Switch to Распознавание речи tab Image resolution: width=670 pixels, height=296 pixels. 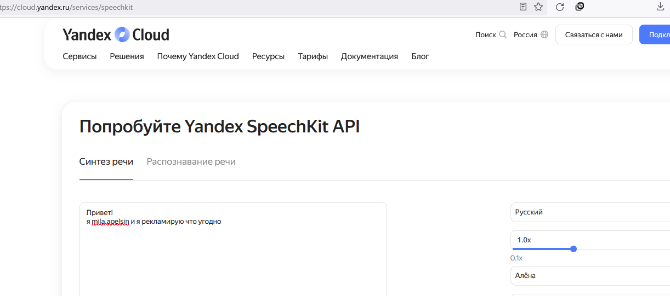(x=191, y=161)
